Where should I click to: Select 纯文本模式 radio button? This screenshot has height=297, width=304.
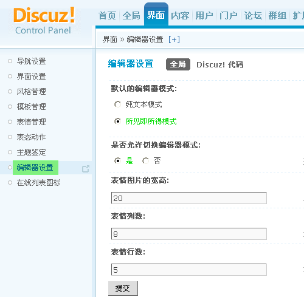(x=117, y=104)
